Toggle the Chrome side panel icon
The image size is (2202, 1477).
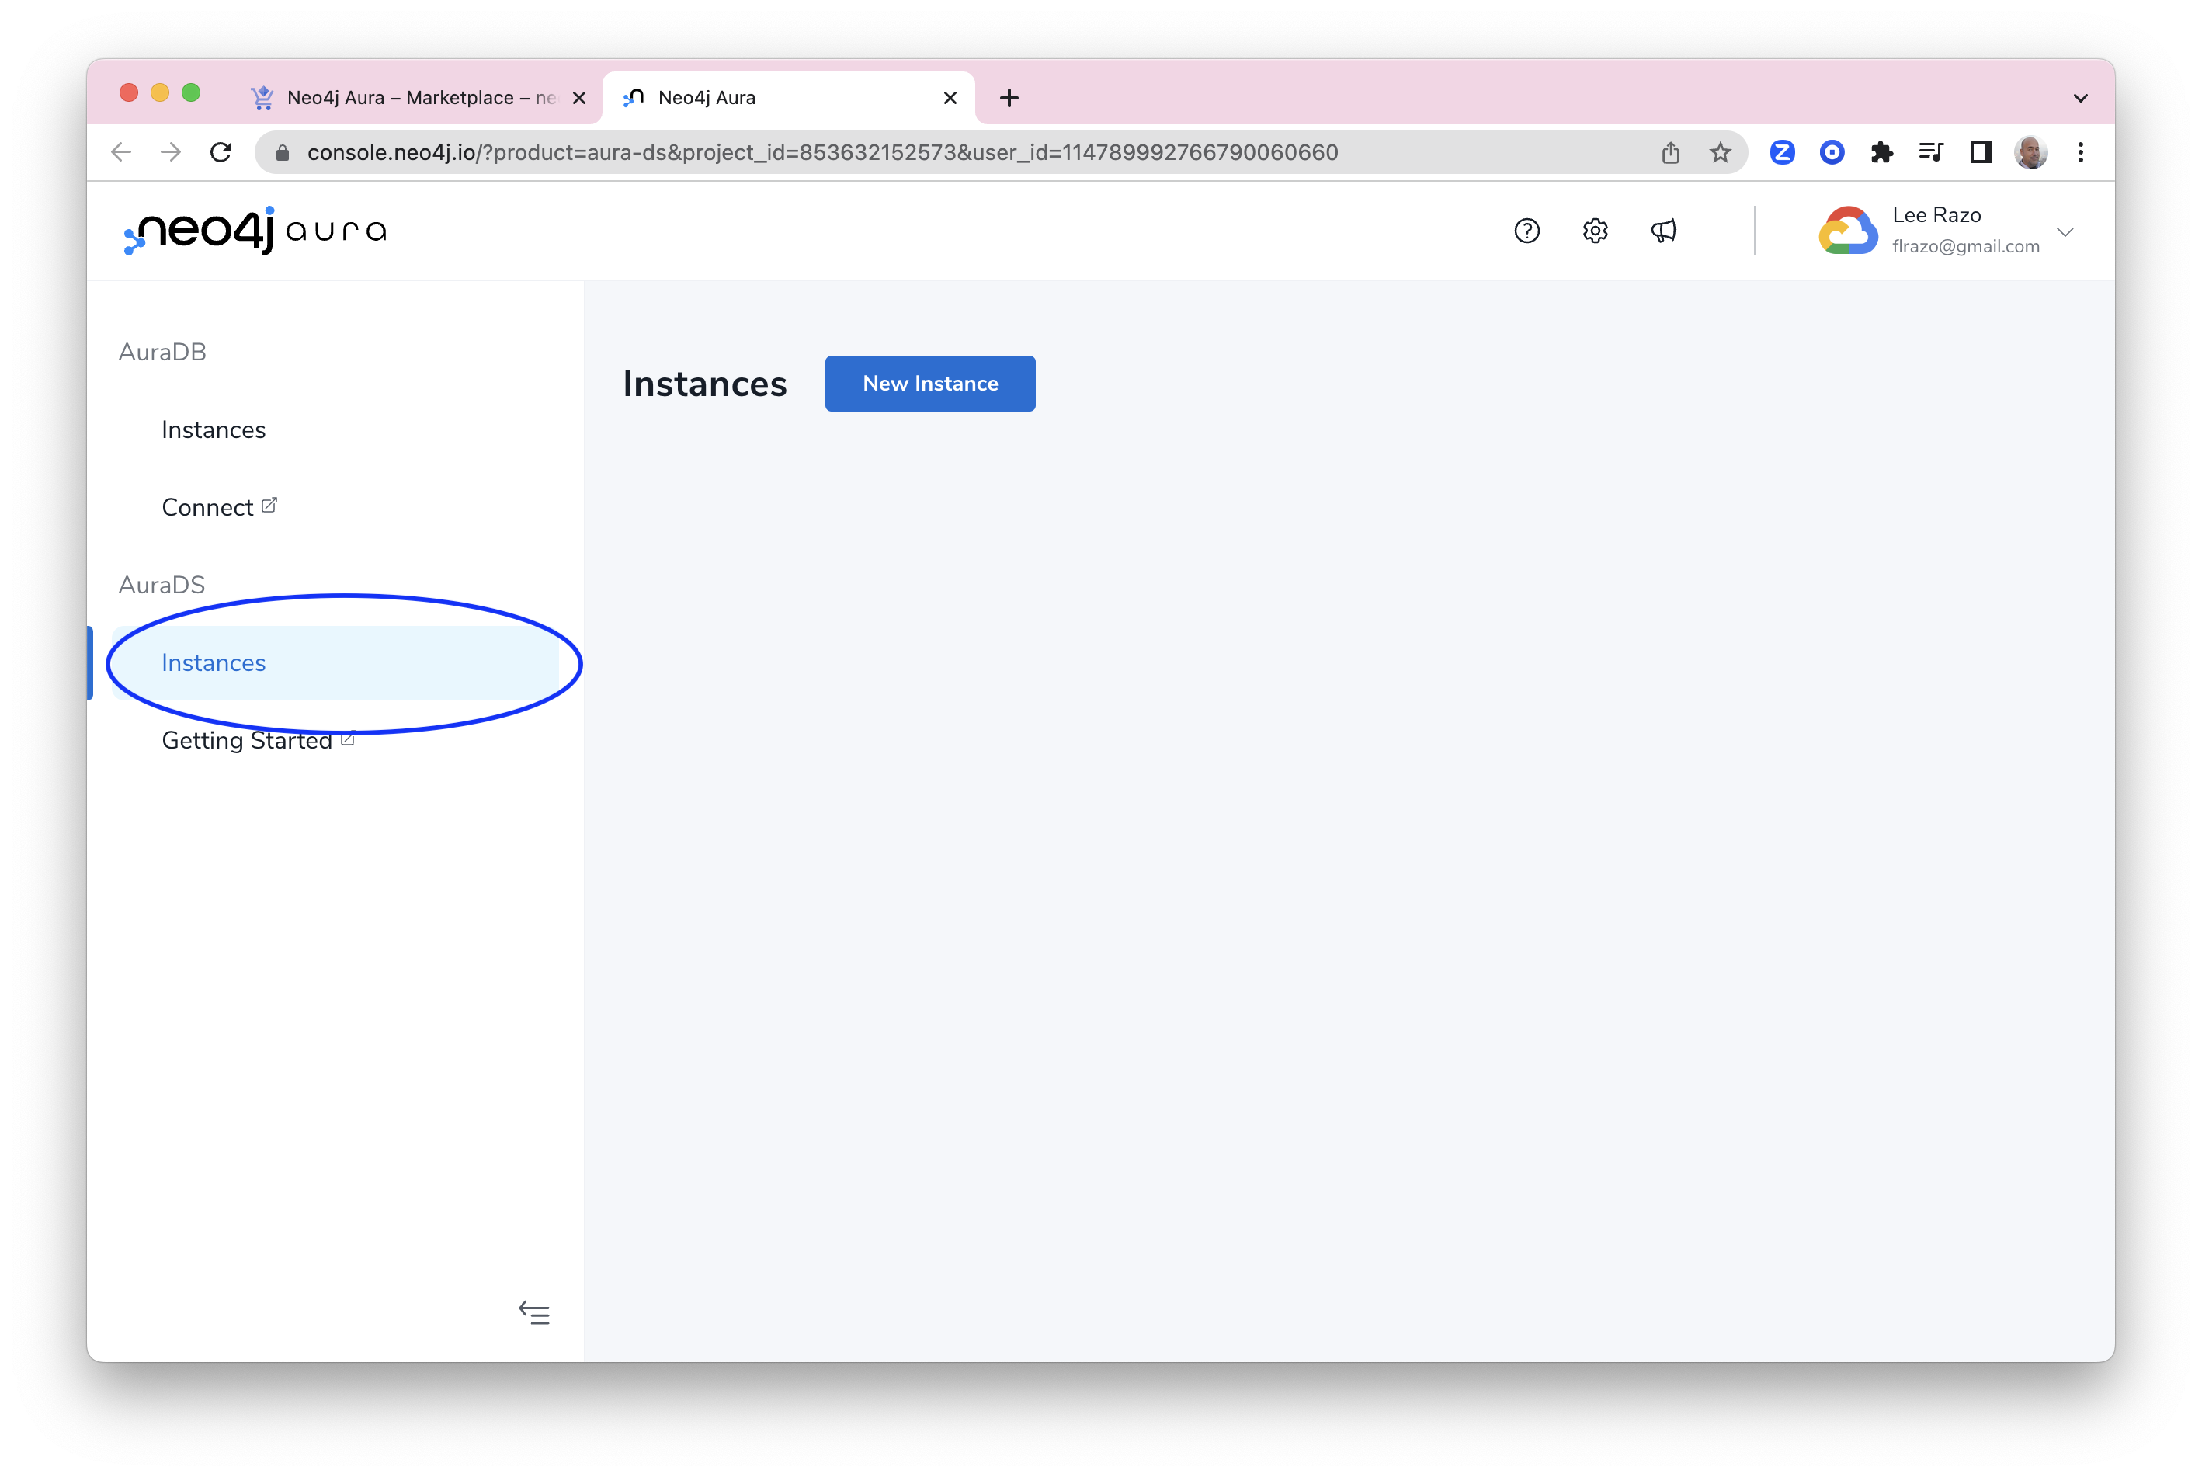pos(1981,153)
